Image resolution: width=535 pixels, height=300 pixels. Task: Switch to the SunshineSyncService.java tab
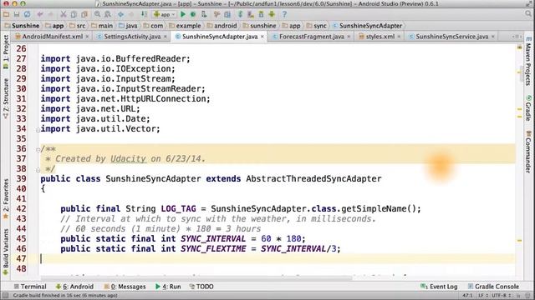point(451,37)
